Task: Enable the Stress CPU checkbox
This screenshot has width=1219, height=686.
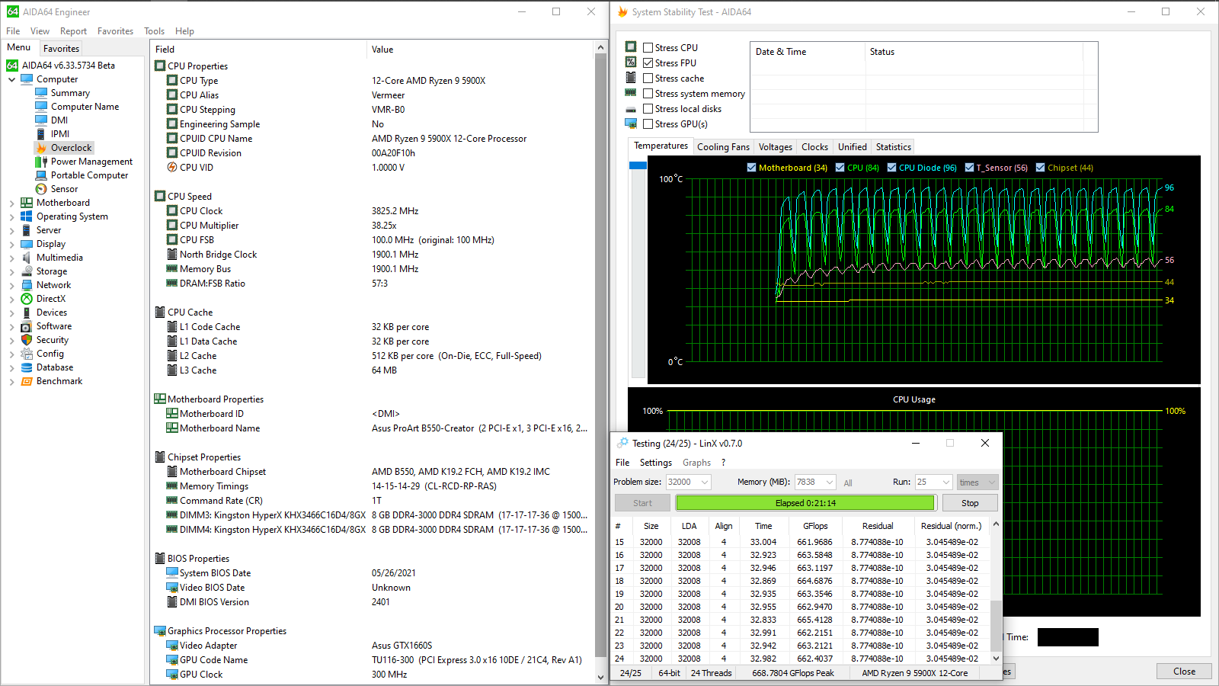Action: click(x=648, y=48)
